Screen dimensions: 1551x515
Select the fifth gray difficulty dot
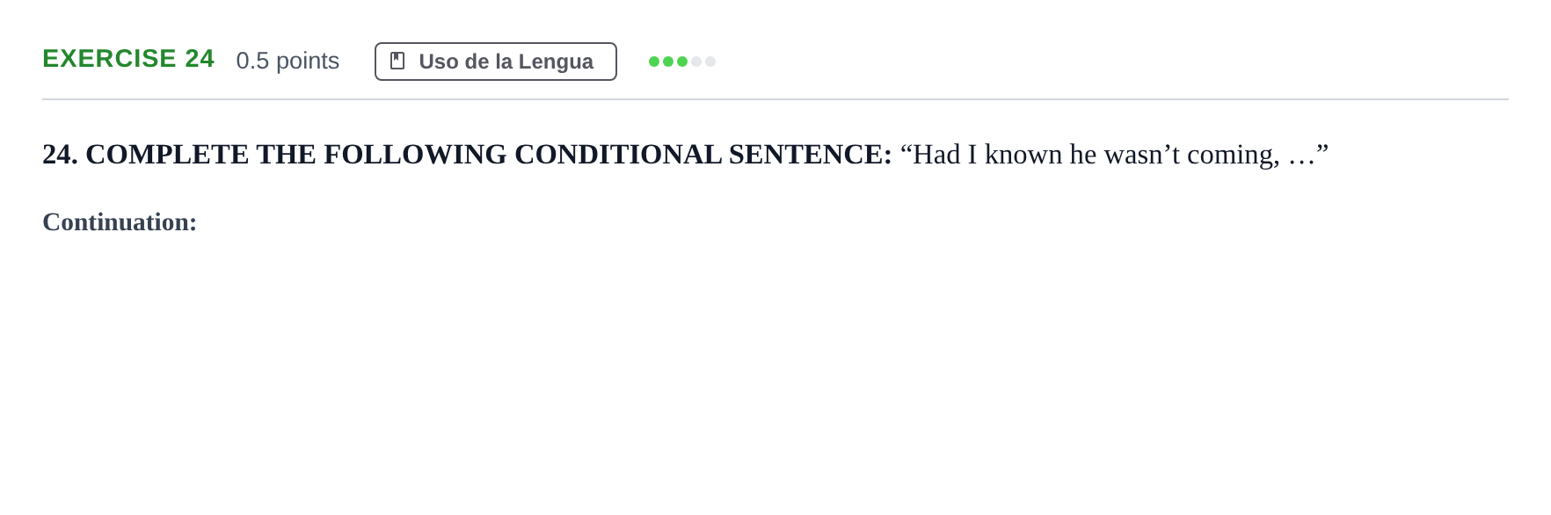[710, 62]
